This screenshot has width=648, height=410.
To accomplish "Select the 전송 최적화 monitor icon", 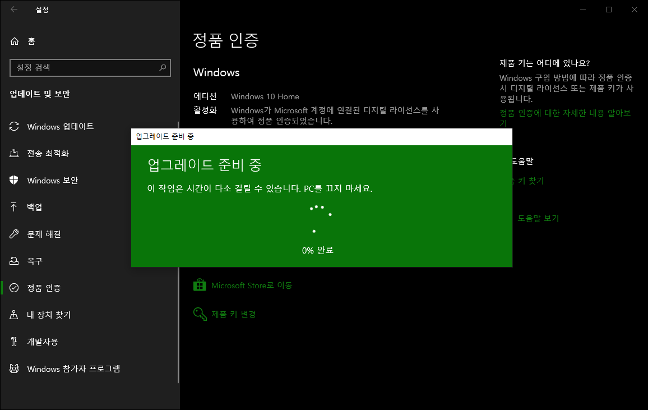I will [14, 153].
